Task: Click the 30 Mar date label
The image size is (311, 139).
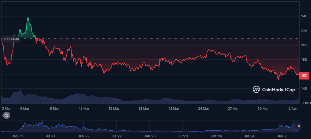Action: [x=263, y=109]
